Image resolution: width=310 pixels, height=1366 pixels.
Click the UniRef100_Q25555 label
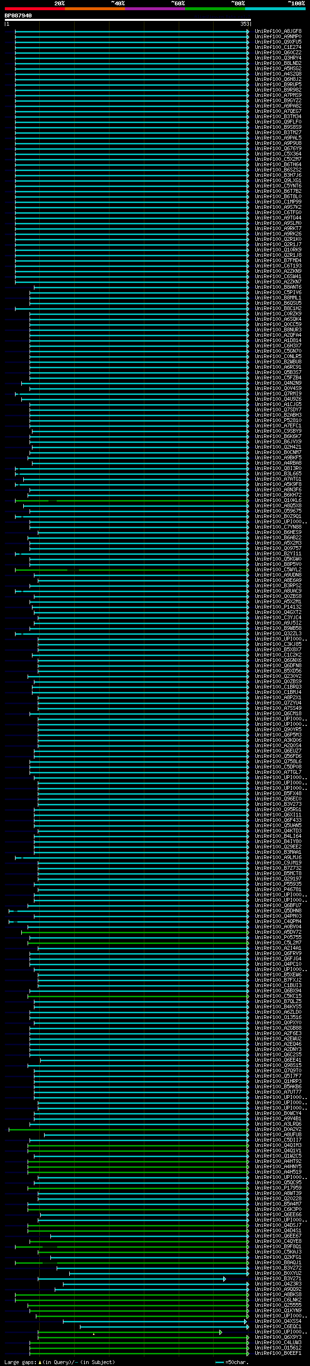point(278,1305)
